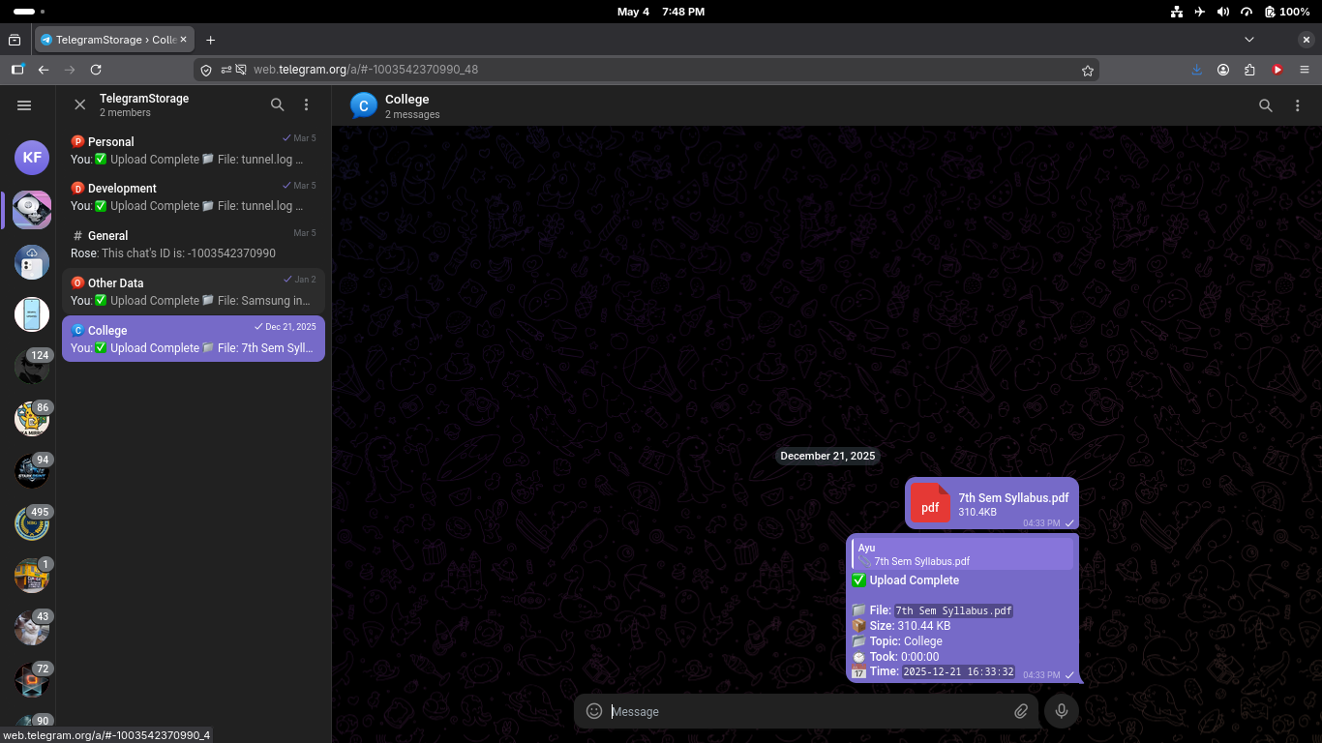Open the tracking protection shield

coord(205,70)
